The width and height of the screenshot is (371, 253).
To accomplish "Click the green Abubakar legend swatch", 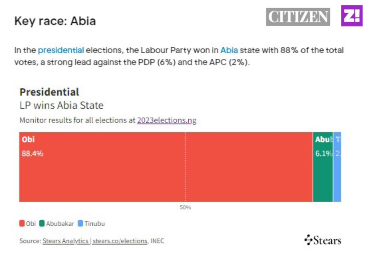I will pos(42,223).
